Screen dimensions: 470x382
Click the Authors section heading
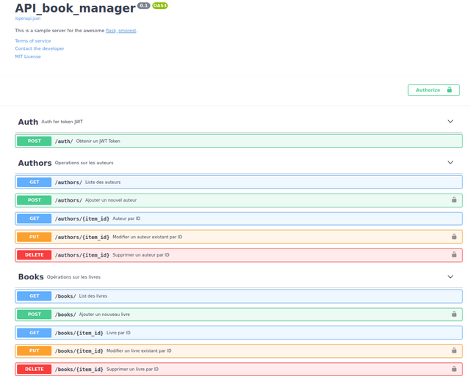click(35, 163)
